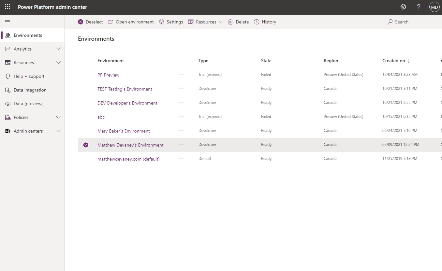
Task: Click the settings gear in the top bar
Action: [x=403, y=7]
